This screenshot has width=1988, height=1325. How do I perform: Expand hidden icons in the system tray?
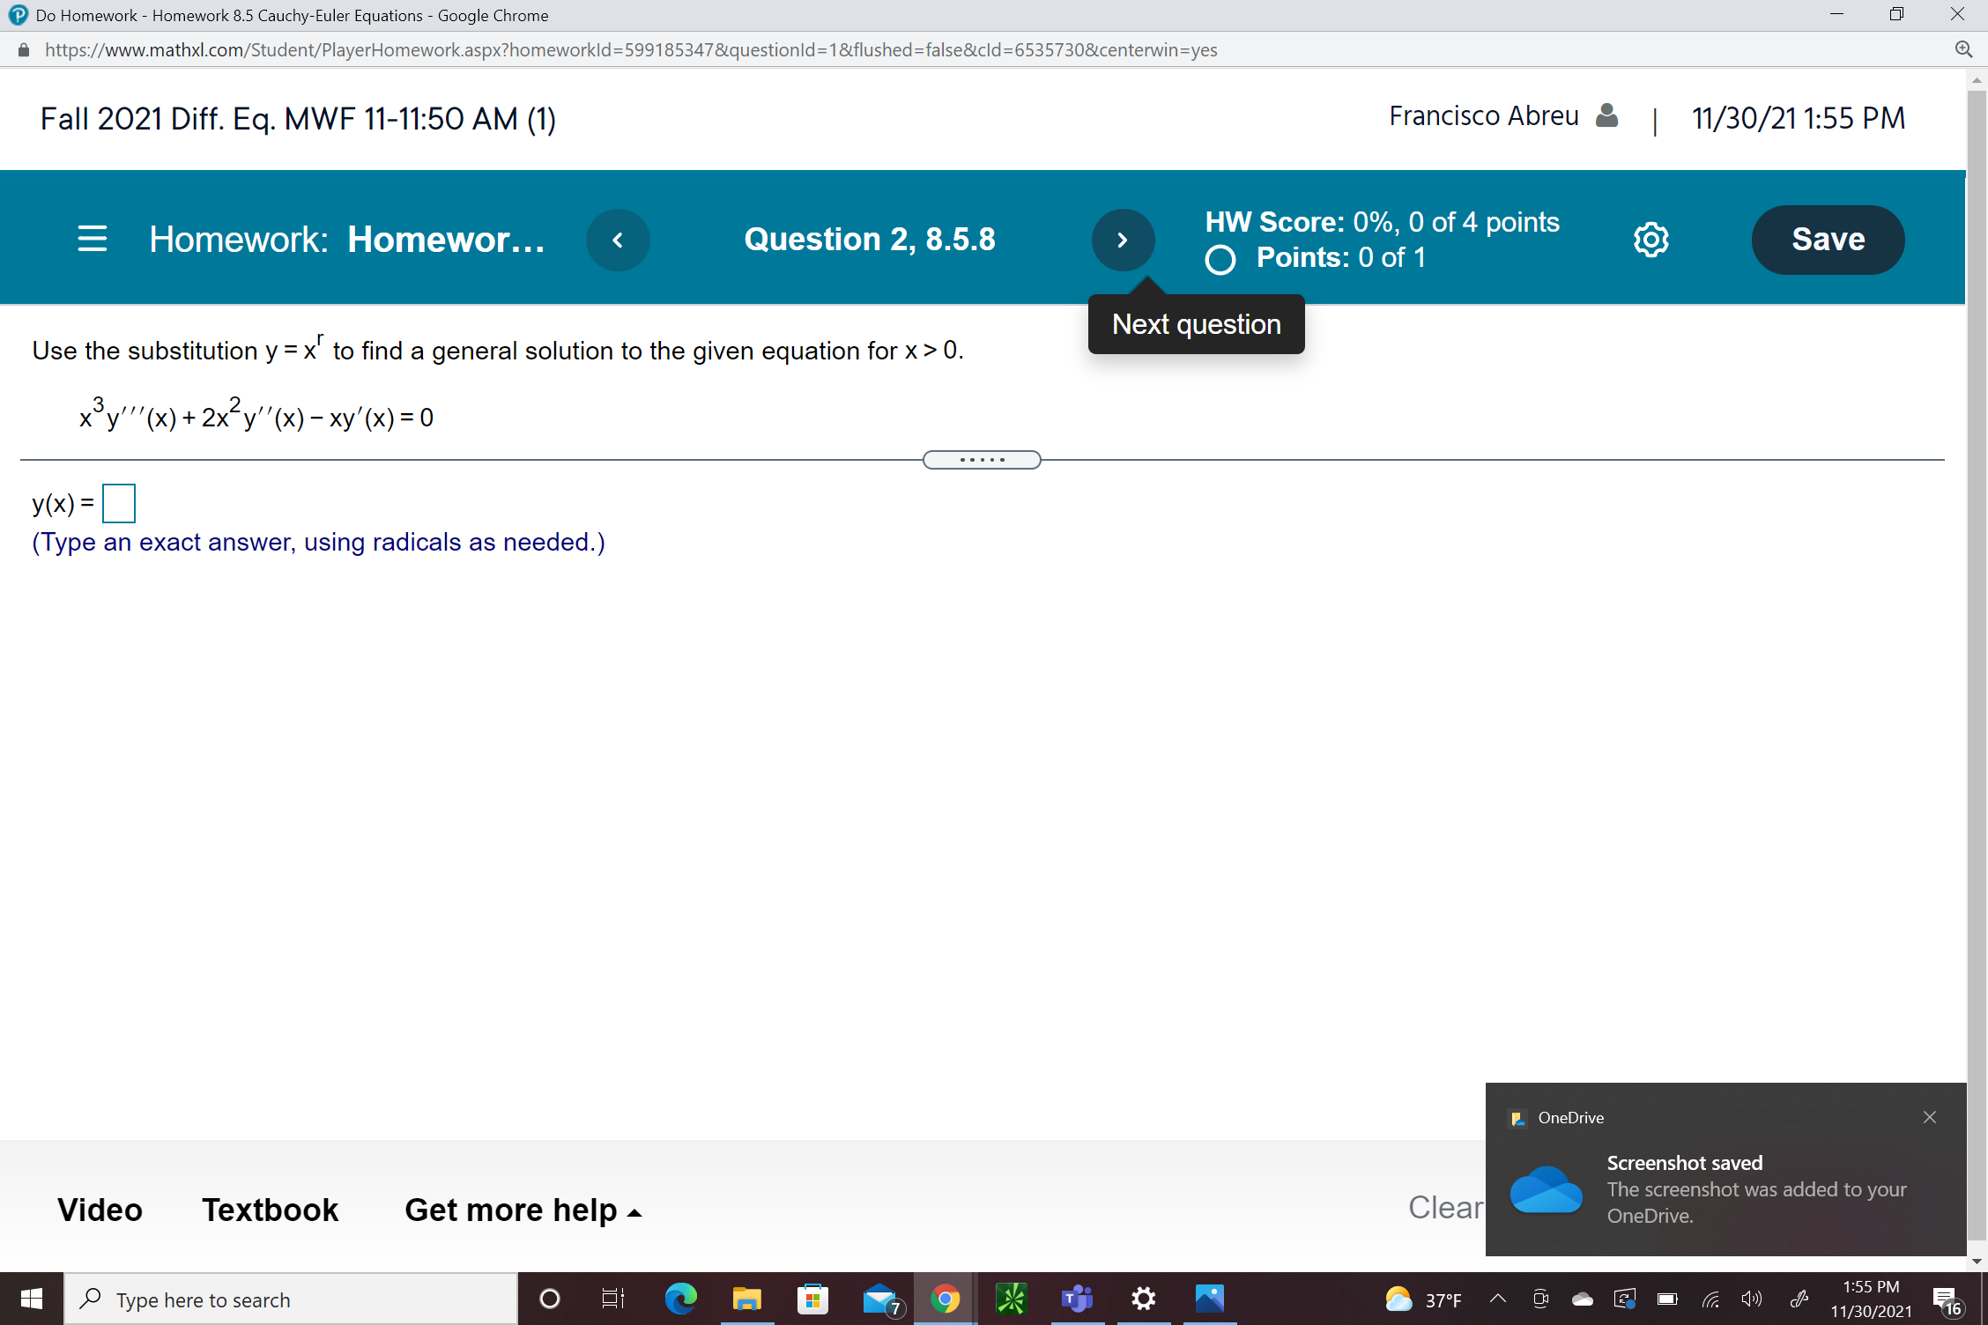click(1496, 1299)
